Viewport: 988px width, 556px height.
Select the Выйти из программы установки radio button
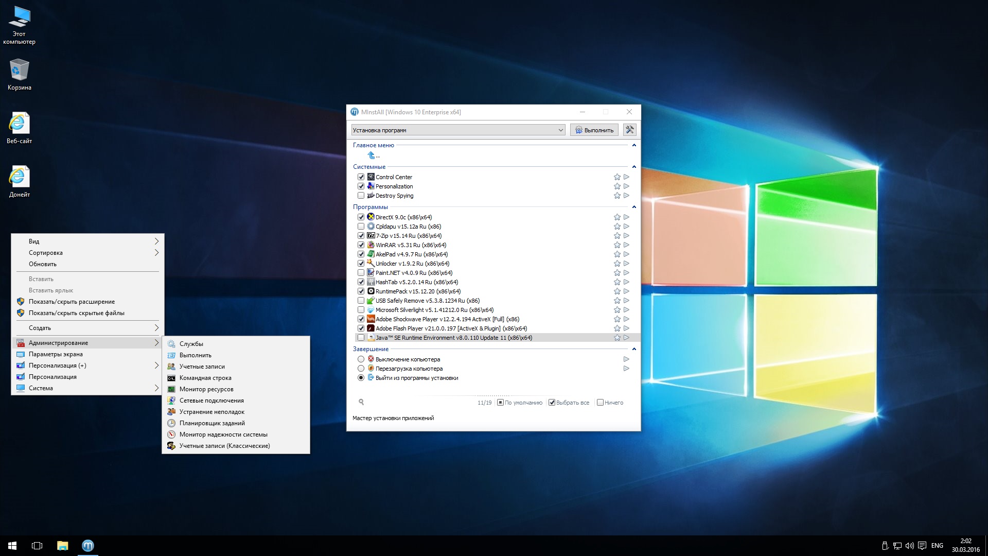coord(361,378)
